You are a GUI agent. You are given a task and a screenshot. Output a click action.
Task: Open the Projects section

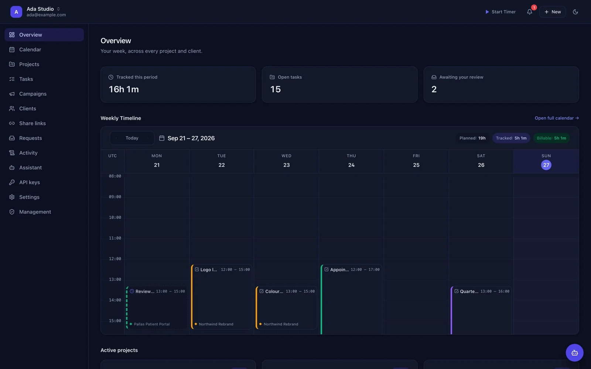pyautogui.click(x=44, y=64)
